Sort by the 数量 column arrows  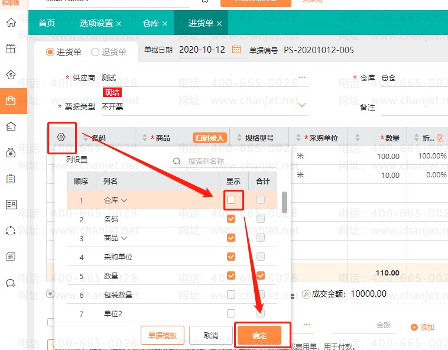[358, 137]
